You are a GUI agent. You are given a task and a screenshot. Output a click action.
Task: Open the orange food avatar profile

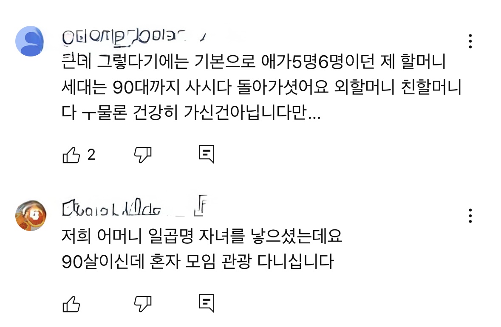(30, 216)
